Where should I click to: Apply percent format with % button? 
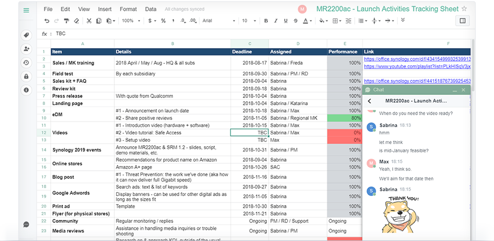point(163,21)
